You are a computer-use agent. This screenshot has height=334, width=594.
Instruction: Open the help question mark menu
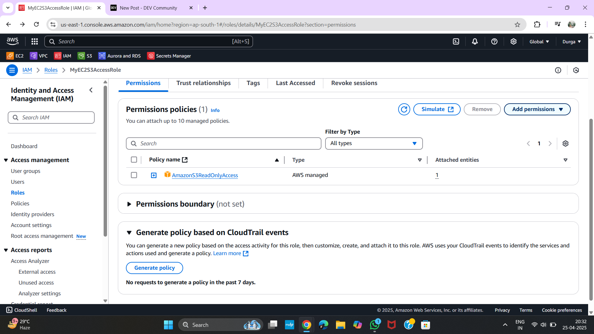(x=494, y=41)
